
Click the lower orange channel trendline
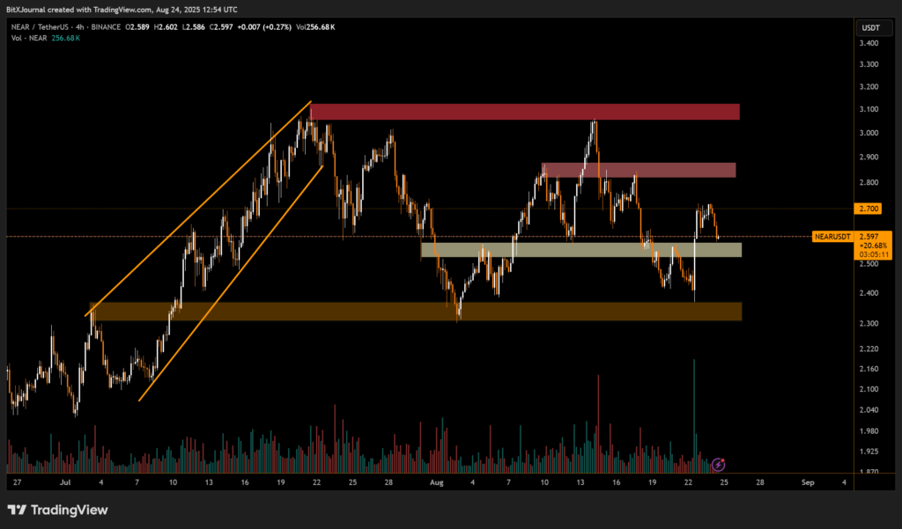[x=231, y=283]
